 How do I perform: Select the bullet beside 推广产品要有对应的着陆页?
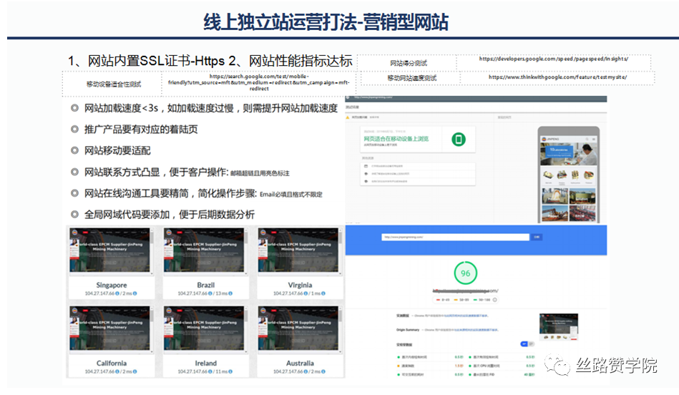(x=74, y=130)
